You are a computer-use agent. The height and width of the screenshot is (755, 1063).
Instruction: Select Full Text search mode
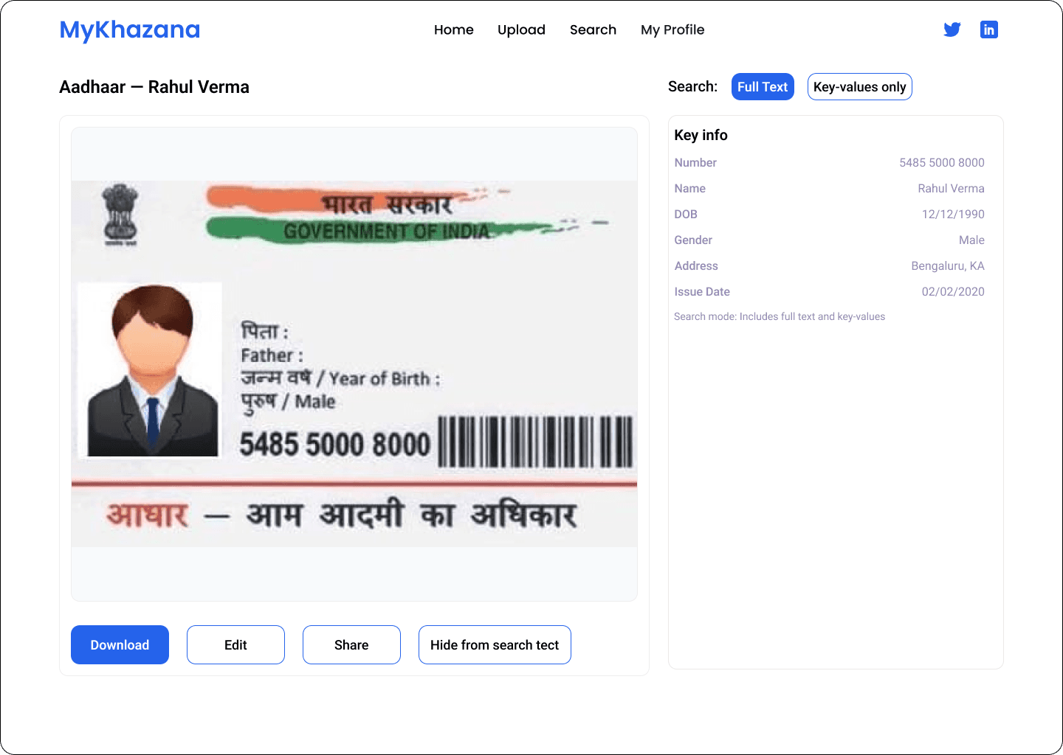pyautogui.click(x=763, y=87)
